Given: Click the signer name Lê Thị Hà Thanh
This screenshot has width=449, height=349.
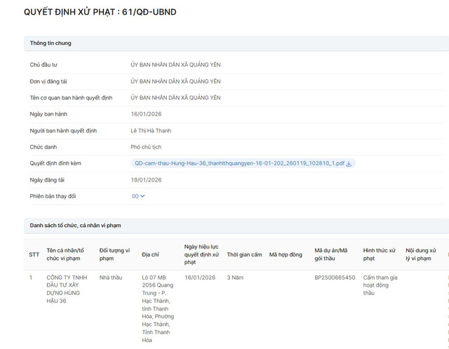Looking at the screenshot, I should click(151, 130).
